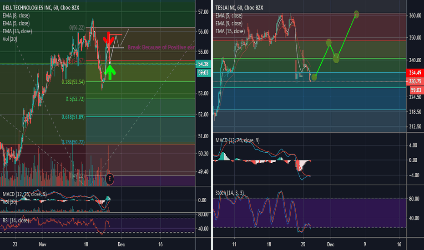
Task: Open MACD (12, 26, close, 9) on Tesla chart
Action: 237,140
